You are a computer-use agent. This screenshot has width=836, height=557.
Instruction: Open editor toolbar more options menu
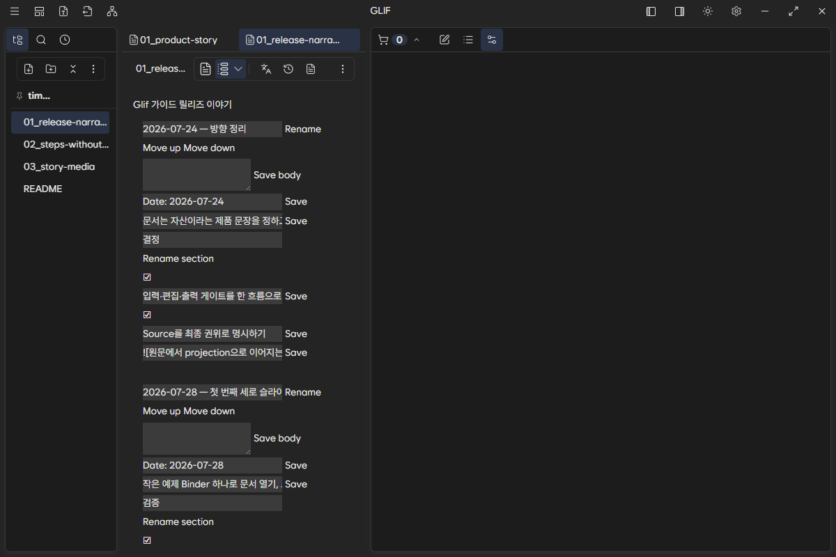[x=342, y=69]
